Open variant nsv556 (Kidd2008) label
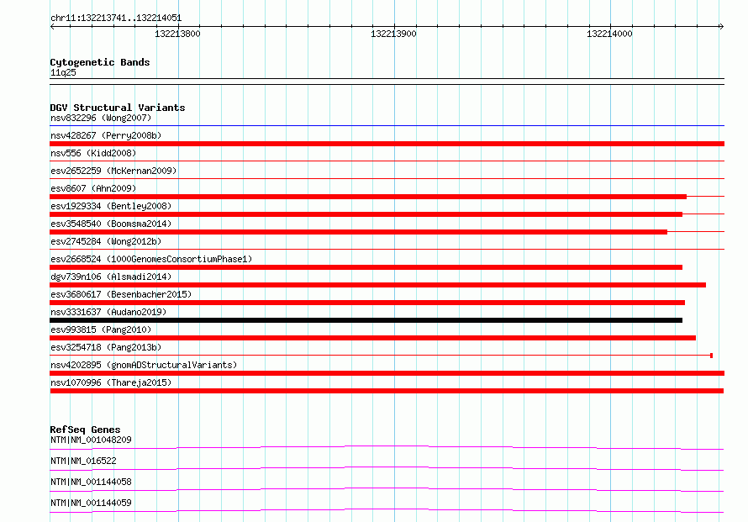 click(x=93, y=153)
